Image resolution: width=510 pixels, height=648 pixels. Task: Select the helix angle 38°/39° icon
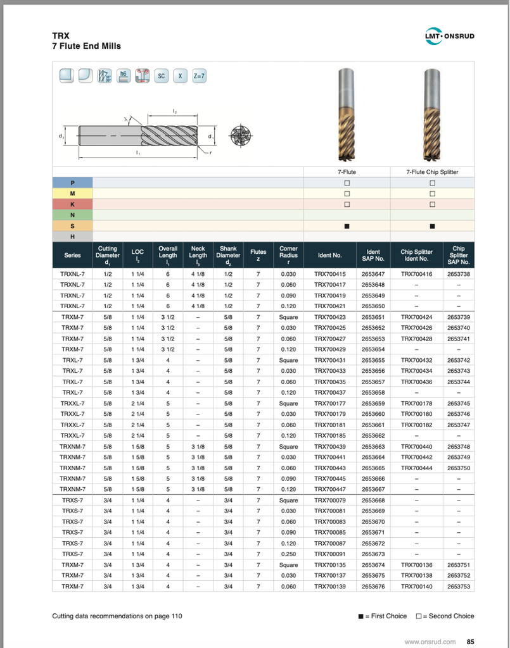105,76
